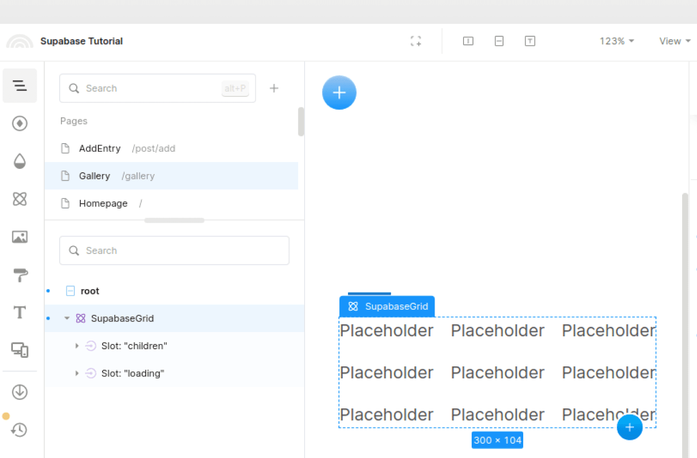Click the large blue insert plus button
Screen dimensions: 697x458
click(339, 93)
